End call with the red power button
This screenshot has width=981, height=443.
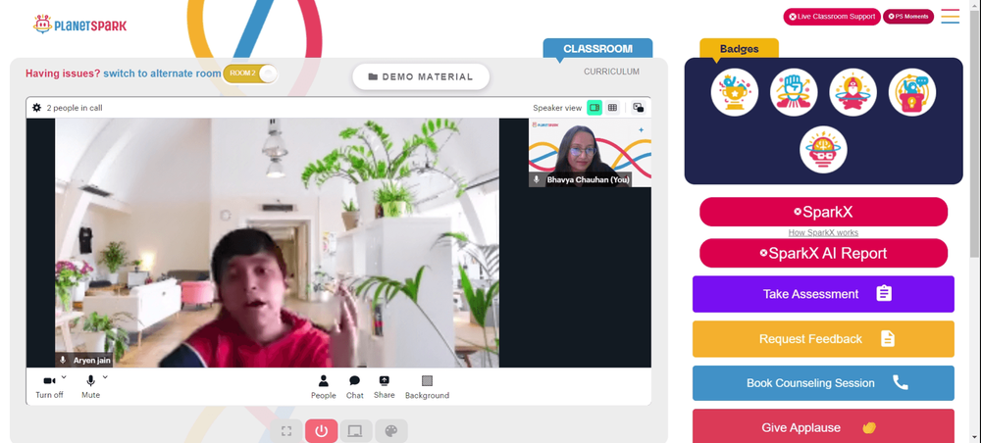322,431
